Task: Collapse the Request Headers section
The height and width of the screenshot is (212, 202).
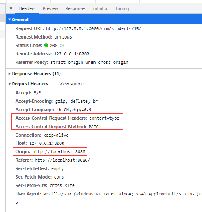Action: (x=10, y=84)
